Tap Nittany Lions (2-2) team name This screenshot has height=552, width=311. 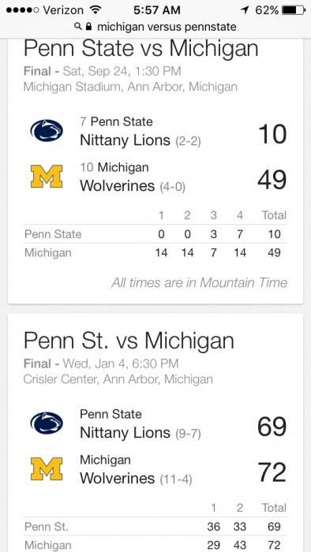click(141, 140)
